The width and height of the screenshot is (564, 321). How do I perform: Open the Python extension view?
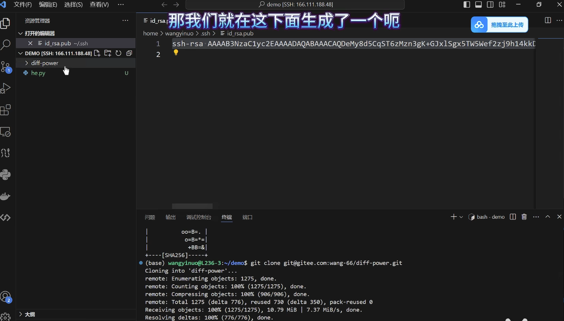click(5, 175)
